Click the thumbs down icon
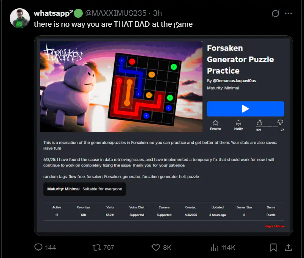Viewport: 304px width, 258px height. pyautogui.click(x=280, y=122)
